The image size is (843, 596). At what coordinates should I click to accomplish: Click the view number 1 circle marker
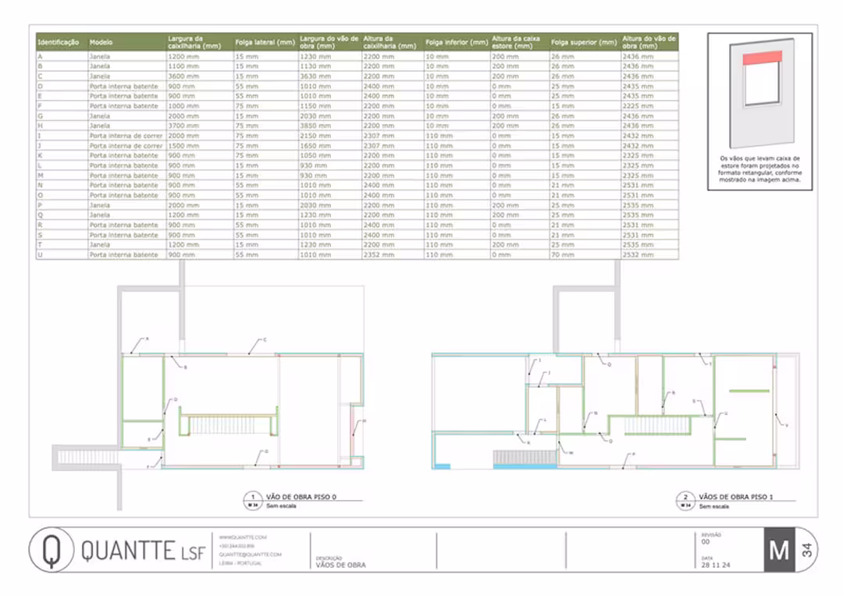click(254, 497)
